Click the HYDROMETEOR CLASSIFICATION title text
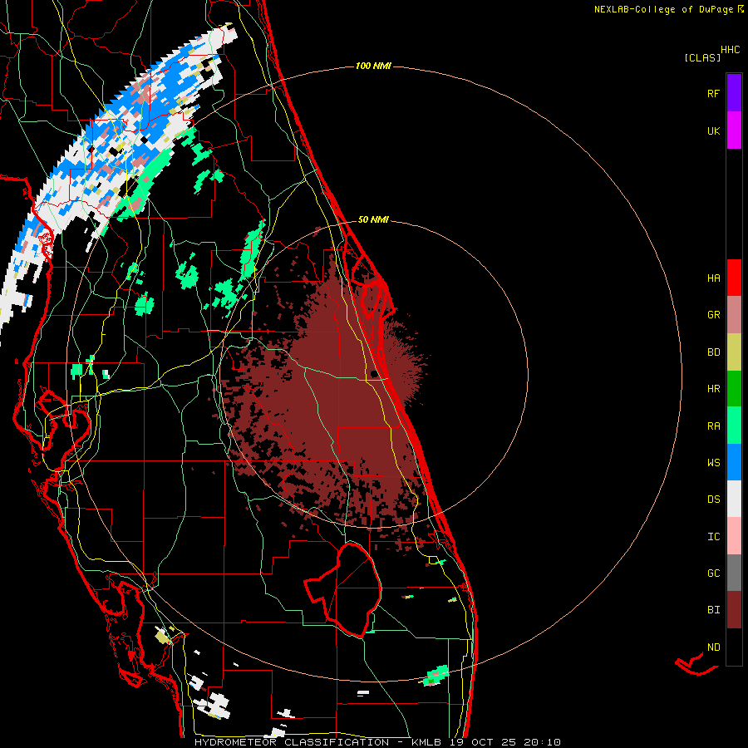Viewport: 748px width, 748px height. coord(292,742)
